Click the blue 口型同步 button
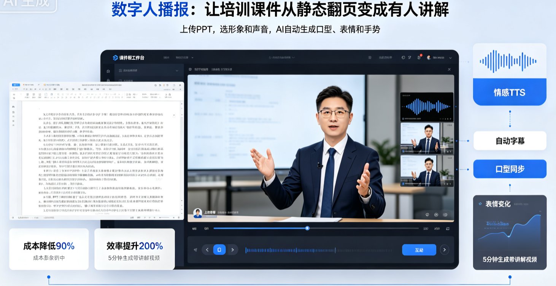Image resolution: width=556 pixels, height=286 pixels. (x=510, y=169)
